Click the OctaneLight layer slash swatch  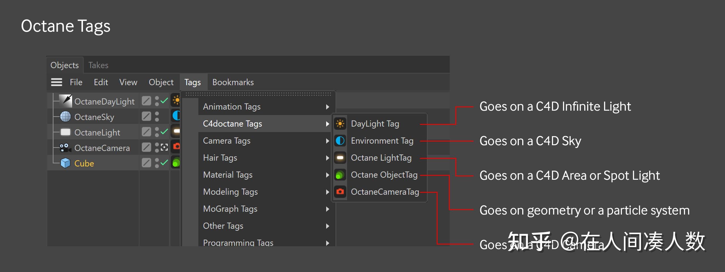[x=146, y=132]
